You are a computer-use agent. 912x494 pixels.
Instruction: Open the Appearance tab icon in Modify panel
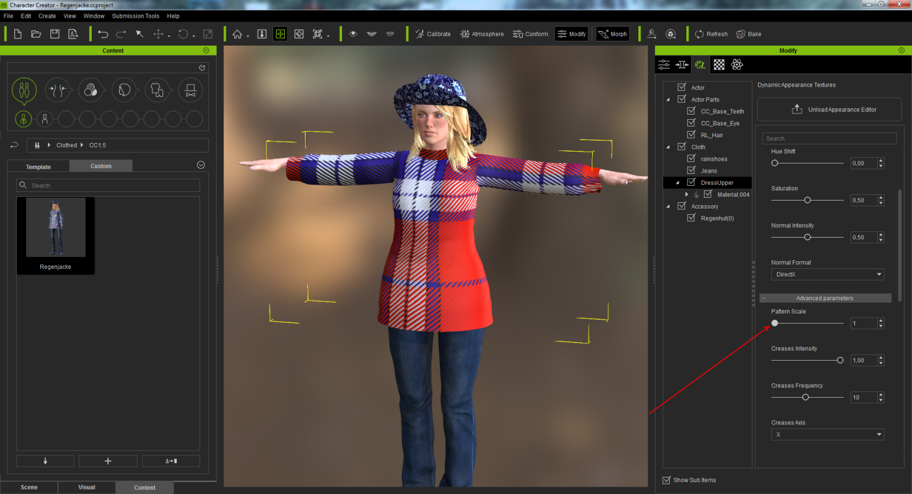pyautogui.click(x=701, y=64)
